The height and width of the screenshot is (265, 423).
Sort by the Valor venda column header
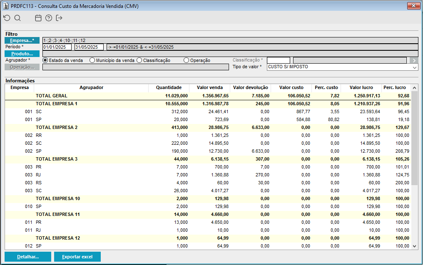tap(209, 88)
